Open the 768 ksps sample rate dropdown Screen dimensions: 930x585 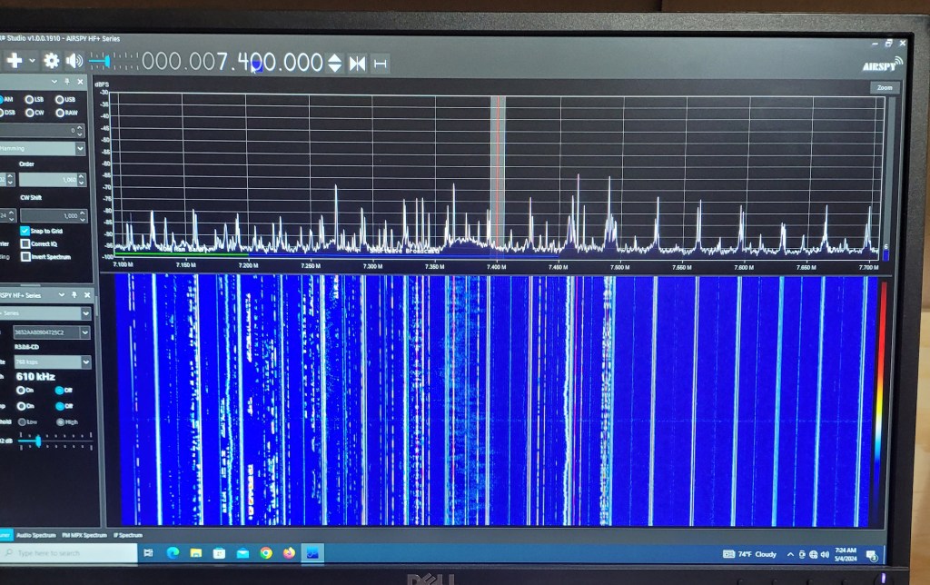point(85,362)
